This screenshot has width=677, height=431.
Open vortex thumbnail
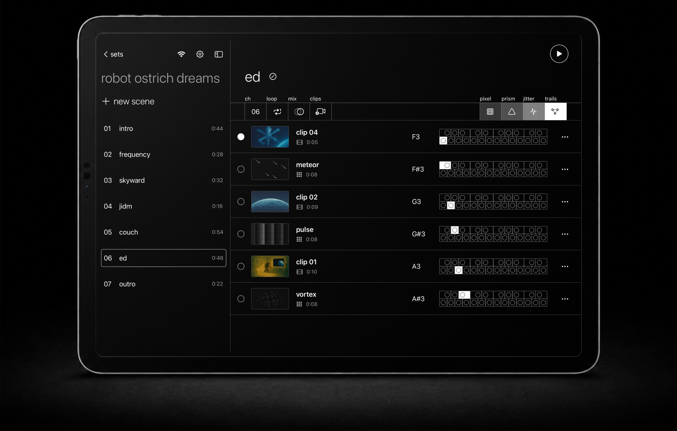click(270, 299)
